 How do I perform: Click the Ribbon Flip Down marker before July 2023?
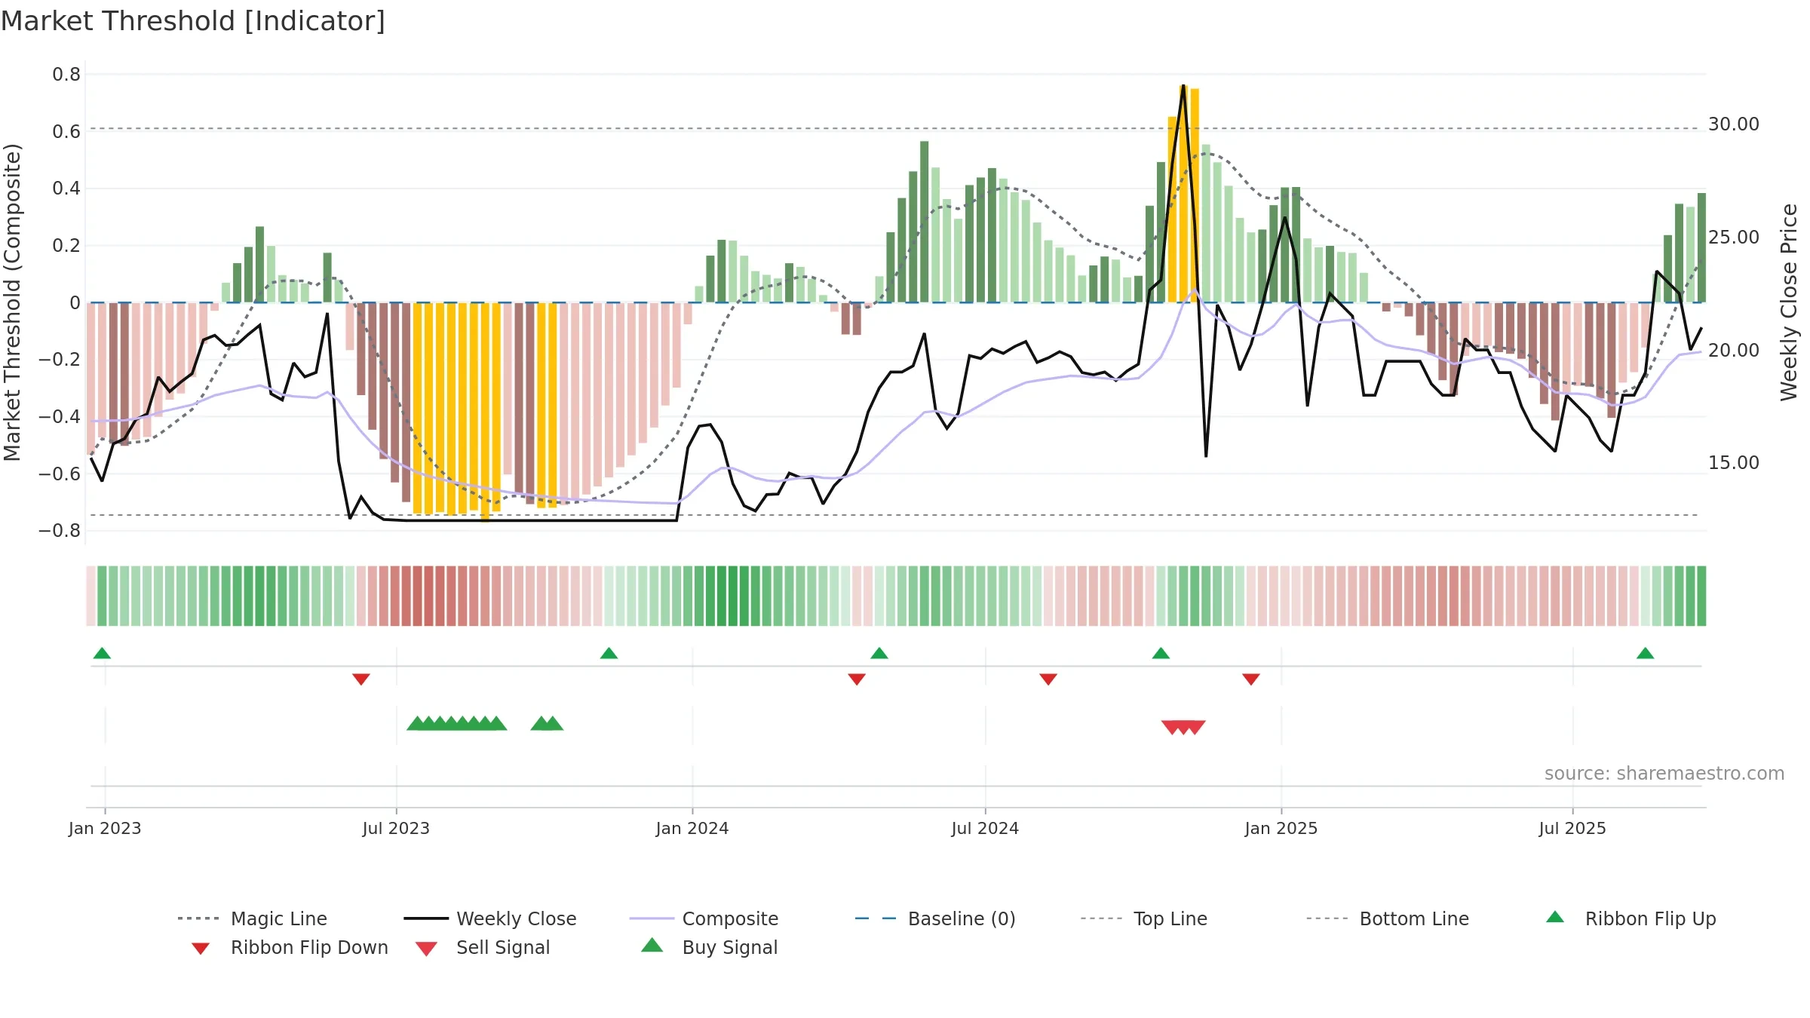tap(361, 679)
